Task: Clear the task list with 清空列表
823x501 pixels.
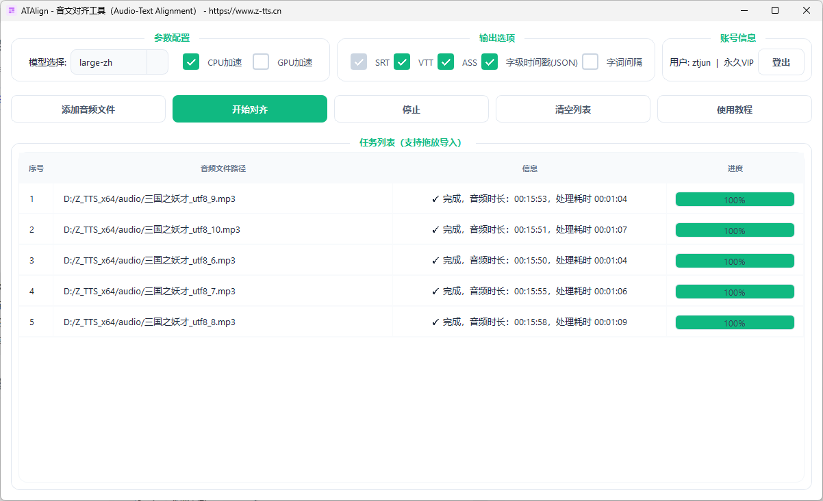Action: pyautogui.click(x=573, y=109)
